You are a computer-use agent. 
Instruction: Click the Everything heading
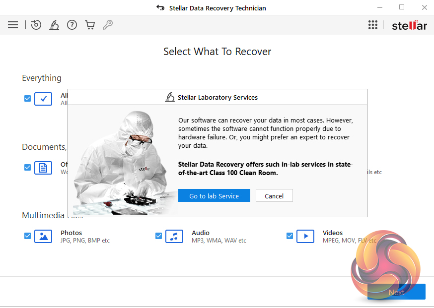tap(42, 78)
